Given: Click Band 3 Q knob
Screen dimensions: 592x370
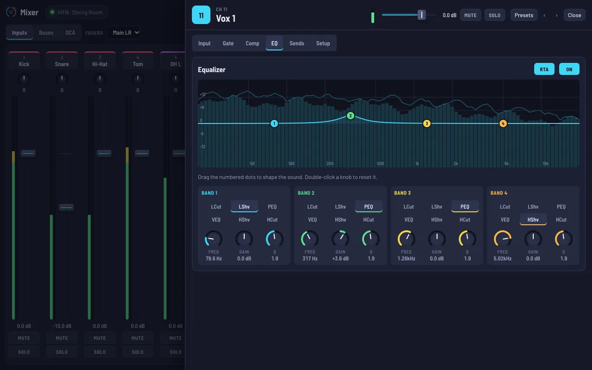Looking at the screenshot, I should coord(467,239).
